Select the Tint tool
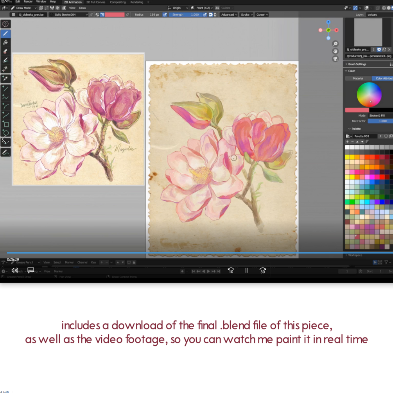The height and width of the screenshot is (393, 393). pos(5,60)
